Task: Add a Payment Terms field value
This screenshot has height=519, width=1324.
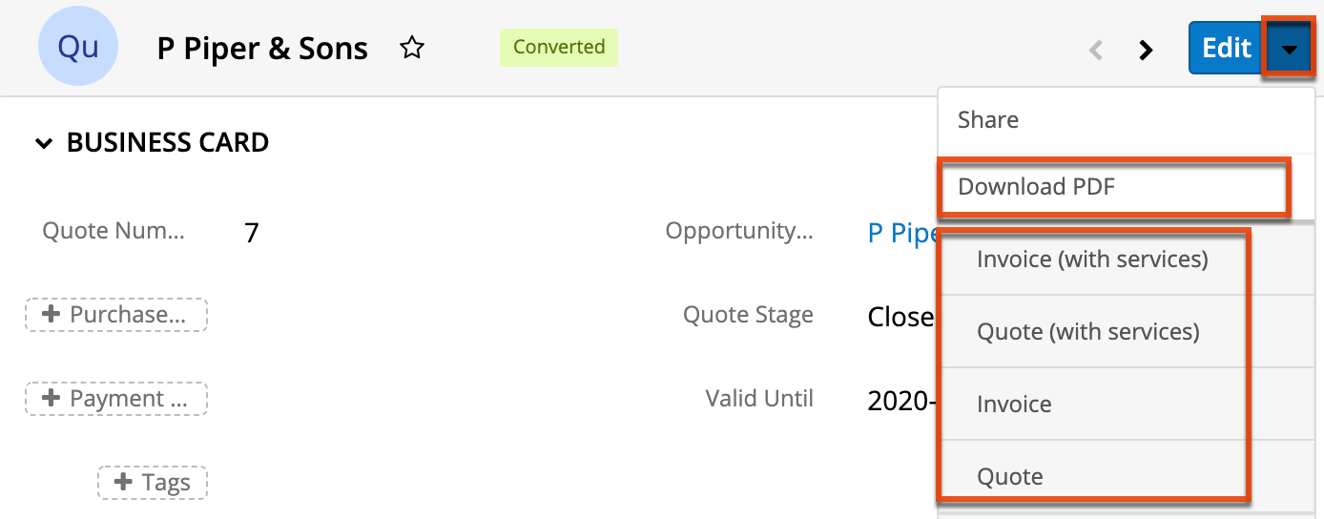Action: [x=116, y=399]
